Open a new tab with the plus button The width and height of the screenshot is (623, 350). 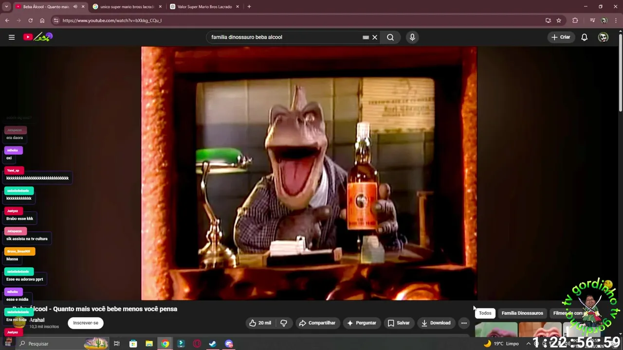coord(249,7)
